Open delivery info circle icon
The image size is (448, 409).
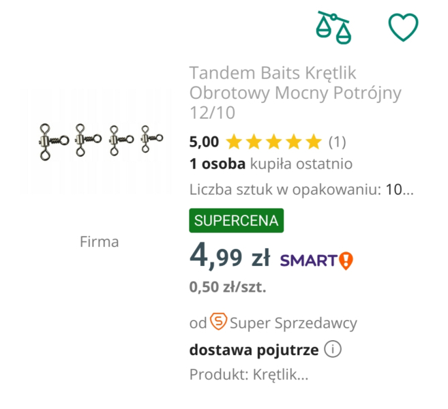[x=333, y=350]
